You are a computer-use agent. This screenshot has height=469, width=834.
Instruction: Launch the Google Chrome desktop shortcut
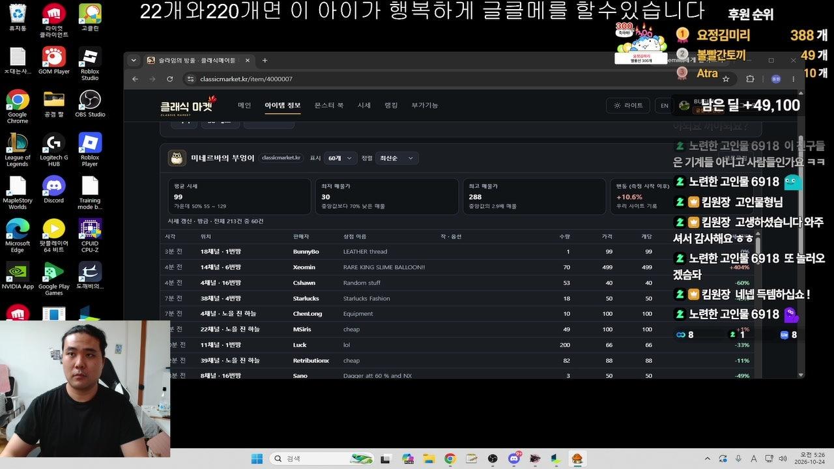point(18,107)
